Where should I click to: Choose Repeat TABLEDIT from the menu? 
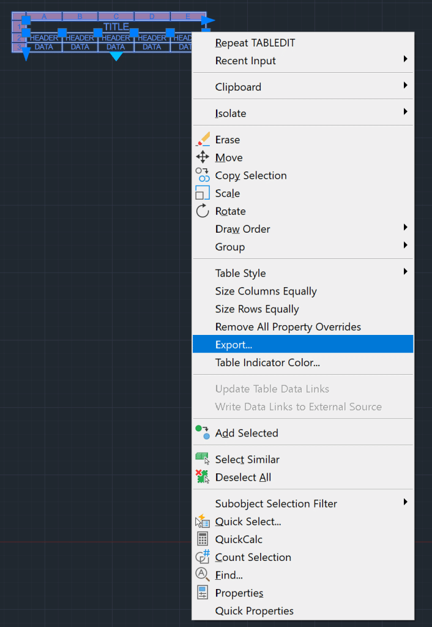click(255, 43)
